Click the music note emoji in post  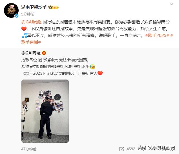tap(24, 36)
